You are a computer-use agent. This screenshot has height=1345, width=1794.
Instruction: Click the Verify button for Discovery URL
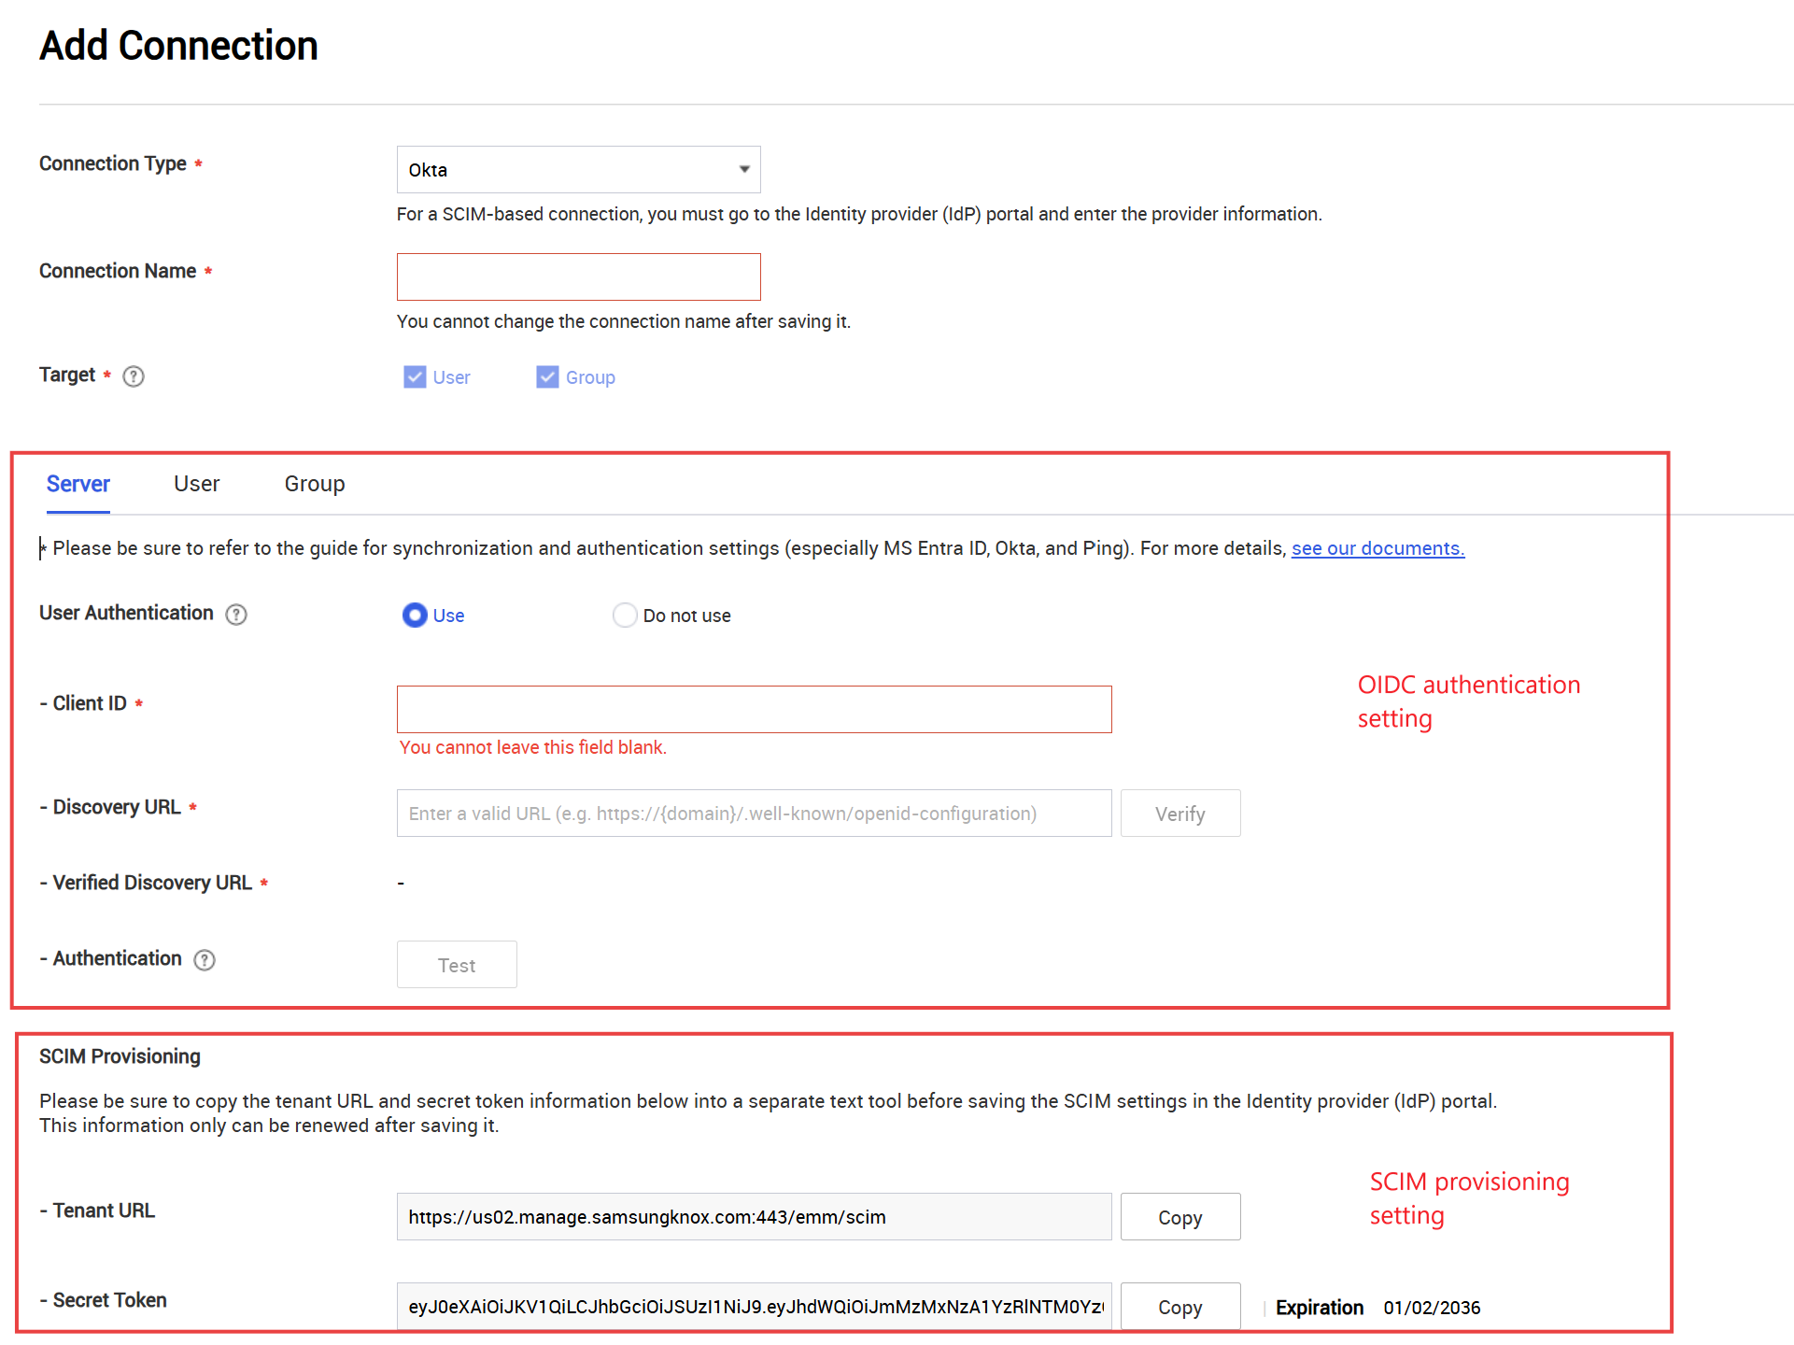1180,813
